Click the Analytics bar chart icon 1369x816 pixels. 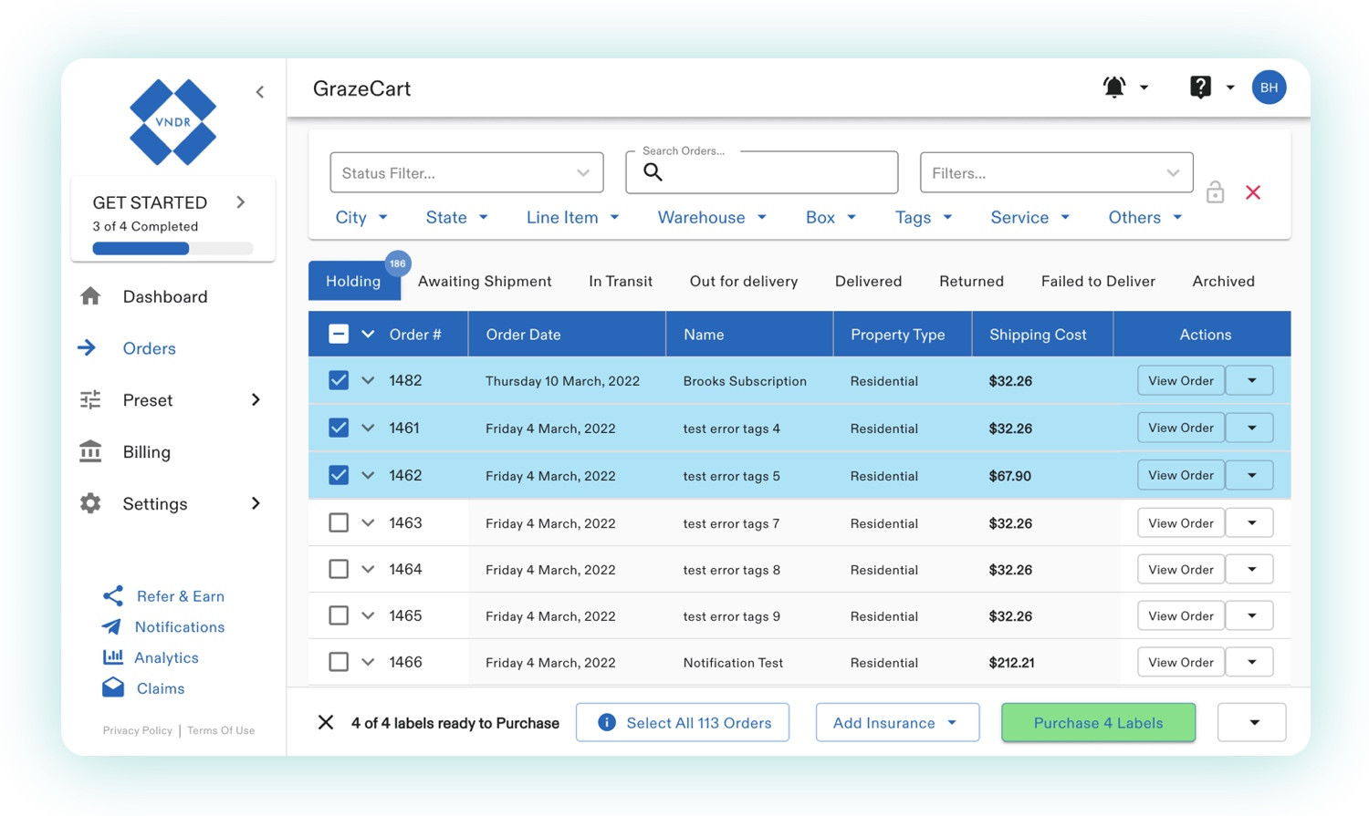113,656
